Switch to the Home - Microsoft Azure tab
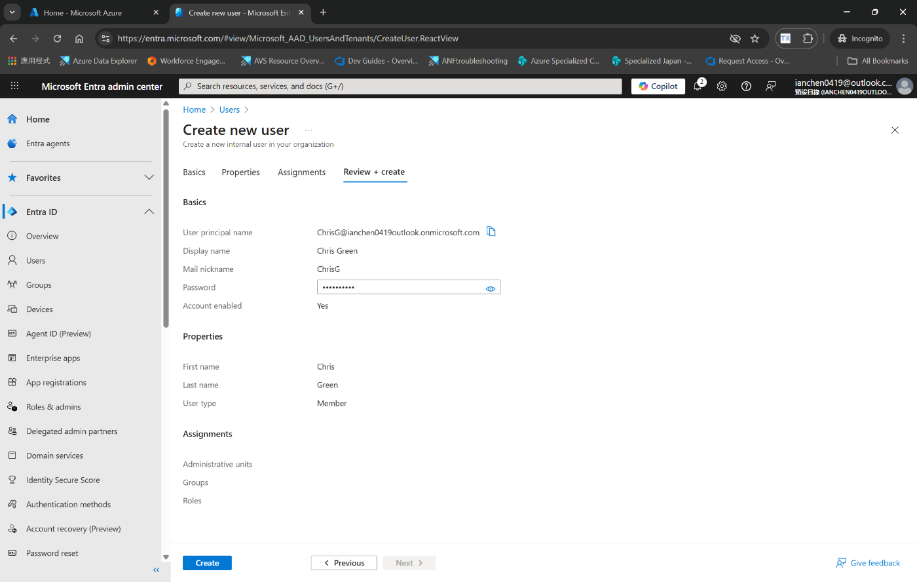 [95, 12]
